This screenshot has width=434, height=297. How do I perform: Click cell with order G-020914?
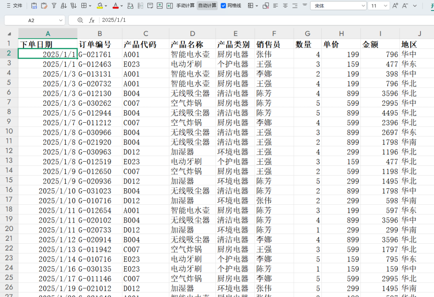click(x=100, y=239)
